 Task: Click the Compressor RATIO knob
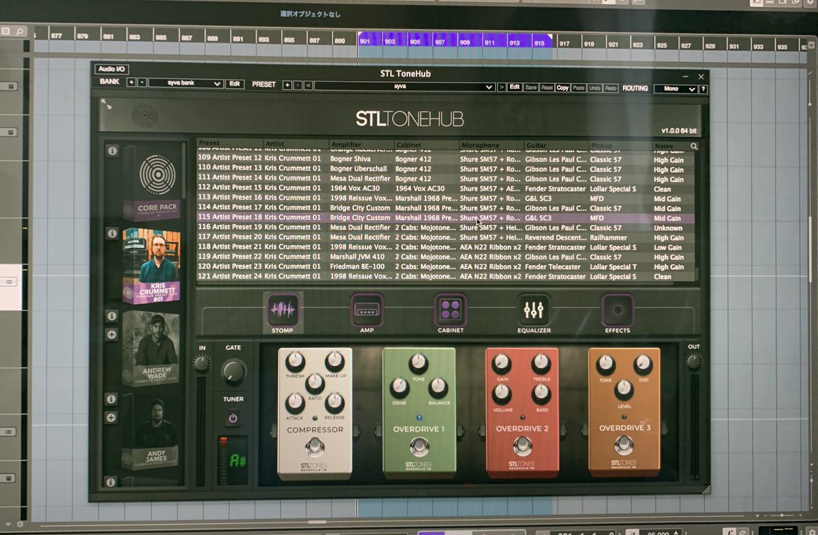pos(314,383)
